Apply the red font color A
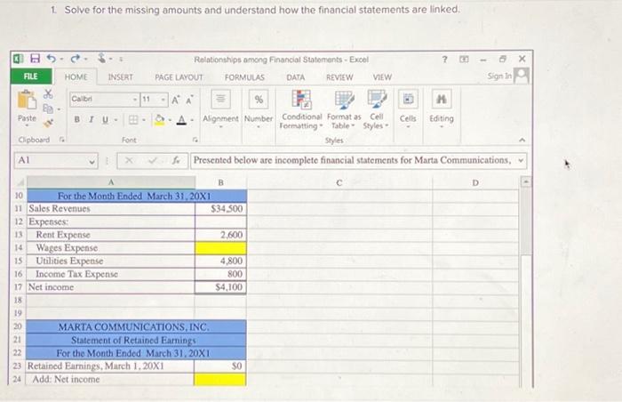 pos(181,119)
